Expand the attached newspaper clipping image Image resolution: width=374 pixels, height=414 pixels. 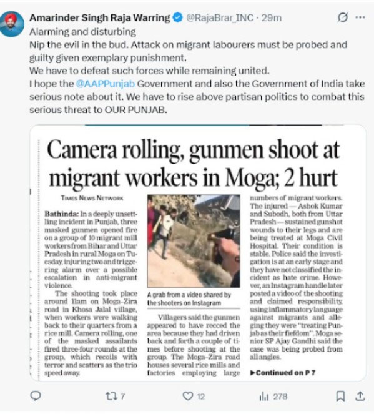[198, 253]
